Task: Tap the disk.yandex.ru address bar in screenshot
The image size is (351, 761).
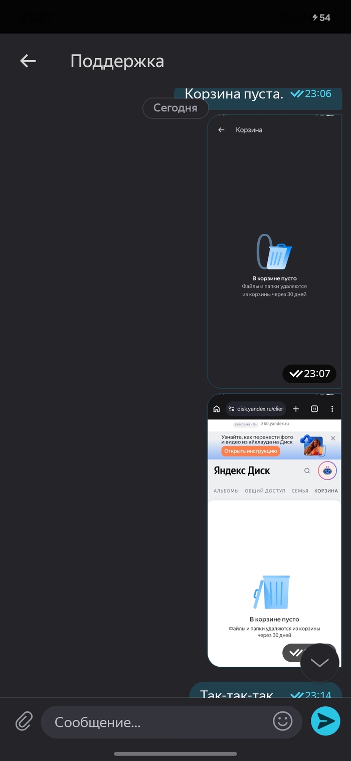Action: 256,409
